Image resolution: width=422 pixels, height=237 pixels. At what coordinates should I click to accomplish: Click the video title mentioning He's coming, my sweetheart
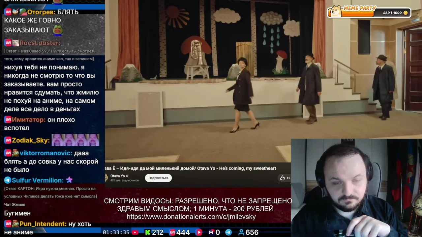[x=191, y=168]
